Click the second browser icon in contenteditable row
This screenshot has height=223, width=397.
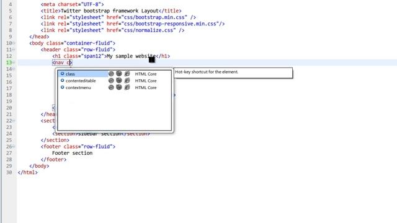tap(119, 81)
